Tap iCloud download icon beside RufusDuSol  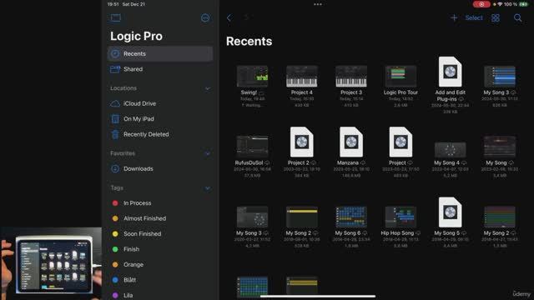(x=267, y=163)
